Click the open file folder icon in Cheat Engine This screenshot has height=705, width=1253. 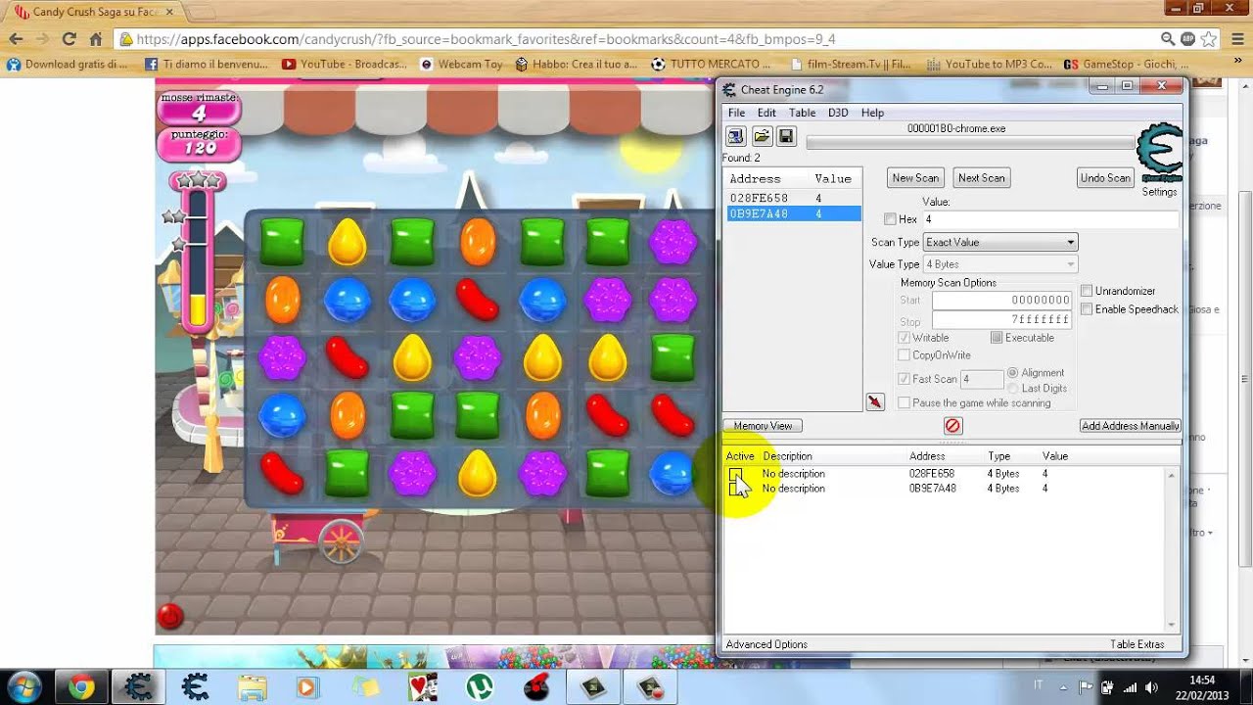click(x=761, y=136)
